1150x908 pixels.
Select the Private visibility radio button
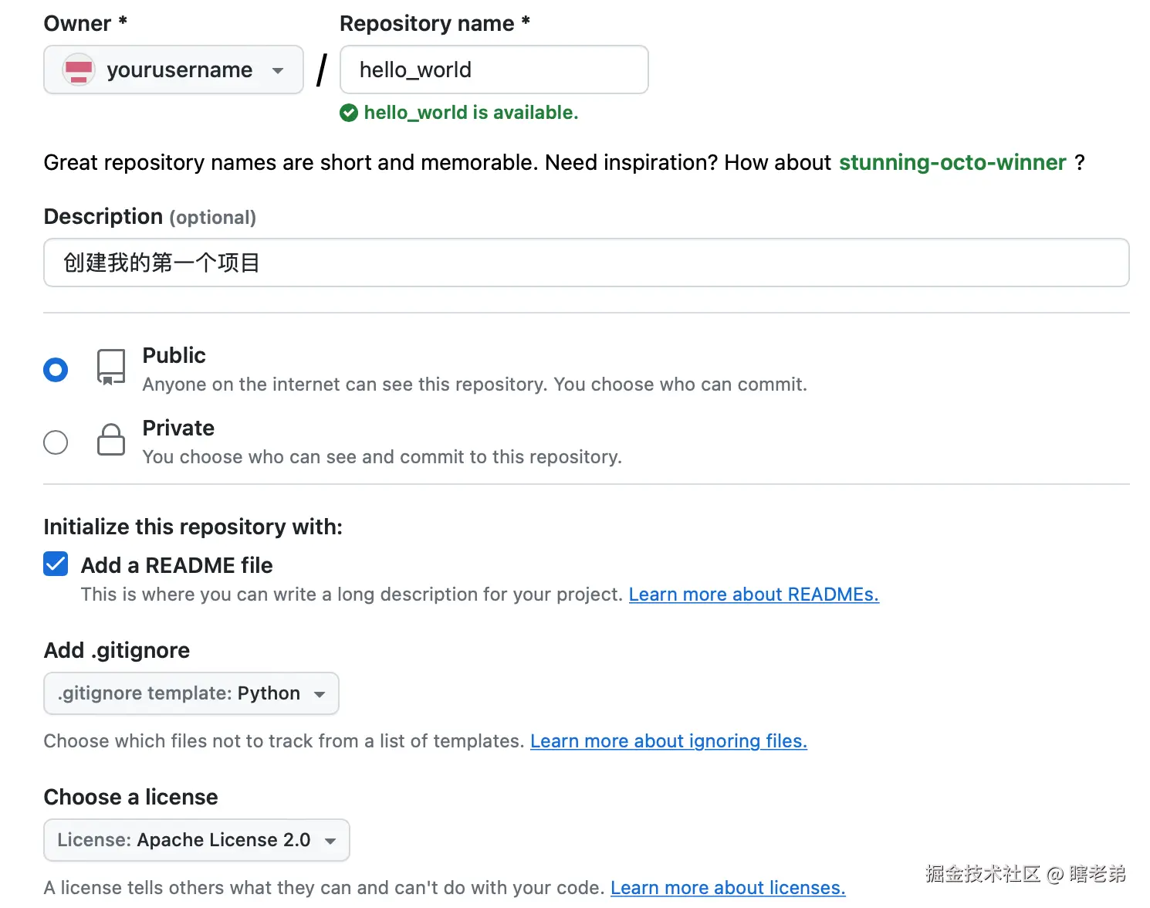(x=56, y=442)
